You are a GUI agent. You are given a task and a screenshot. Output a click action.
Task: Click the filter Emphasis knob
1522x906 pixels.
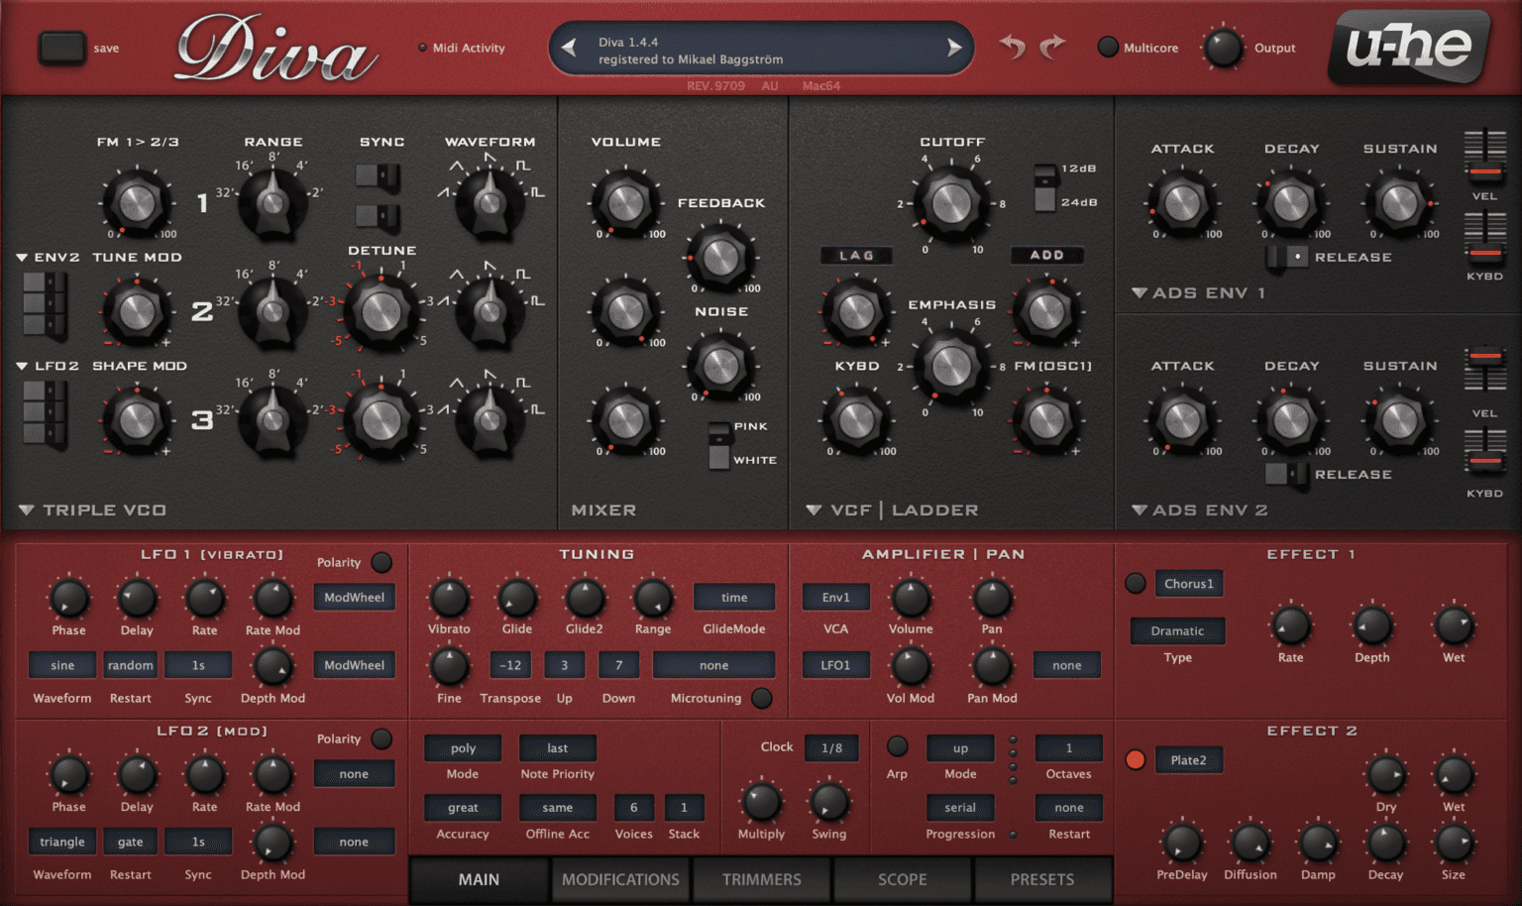coord(951,366)
